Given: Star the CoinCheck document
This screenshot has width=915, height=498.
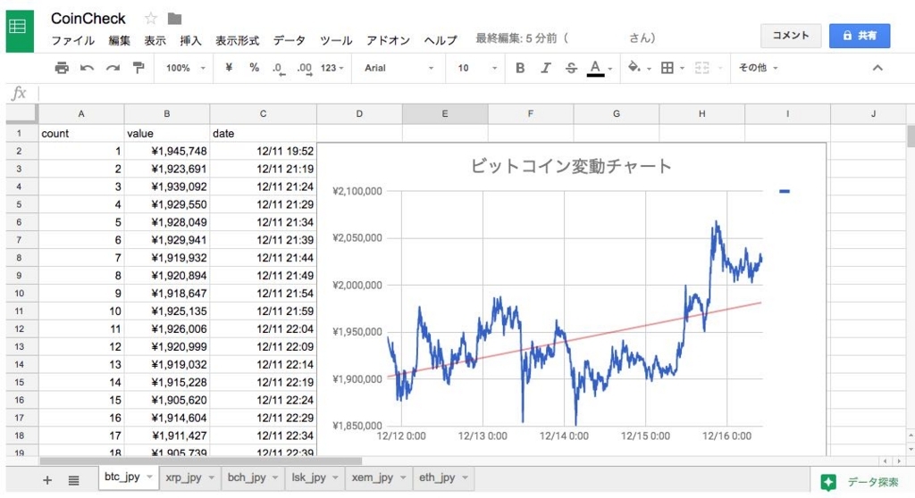Looking at the screenshot, I should (150, 19).
